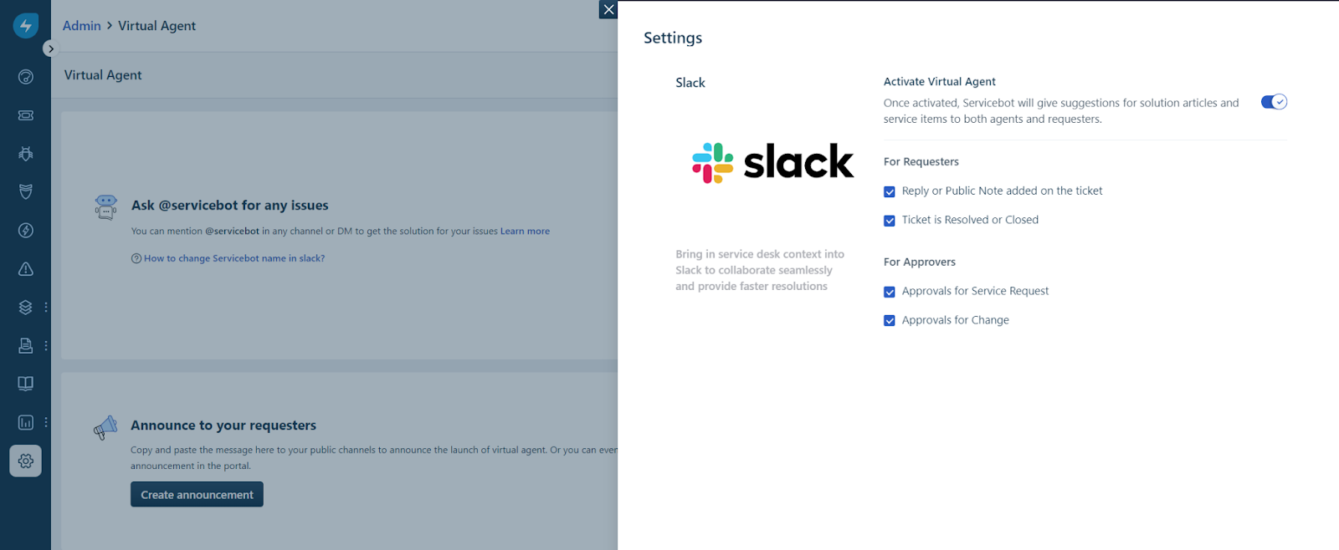The image size is (1339, 550).
Task: Click 'Announce to your requesters' heading
Action: point(223,425)
